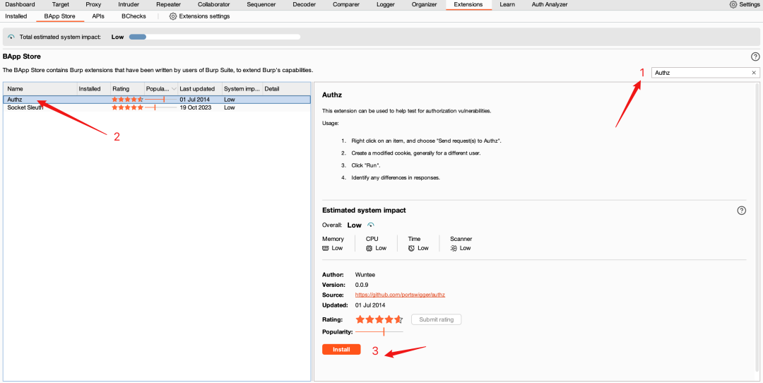Open the Decoder tab
The width and height of the screenshot is (763, 383).
tap(304, 4)
